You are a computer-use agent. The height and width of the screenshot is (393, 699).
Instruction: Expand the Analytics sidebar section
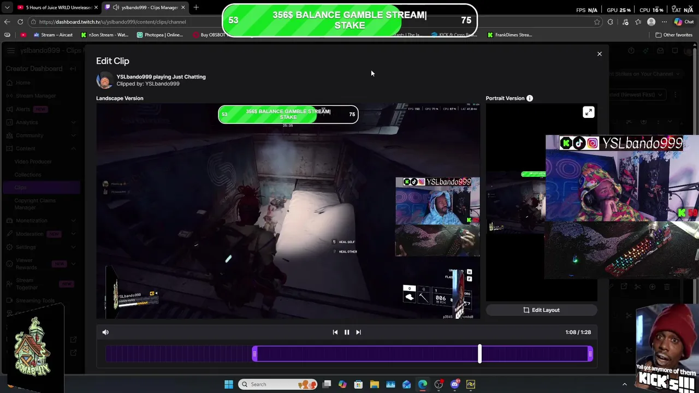(73, 122)
